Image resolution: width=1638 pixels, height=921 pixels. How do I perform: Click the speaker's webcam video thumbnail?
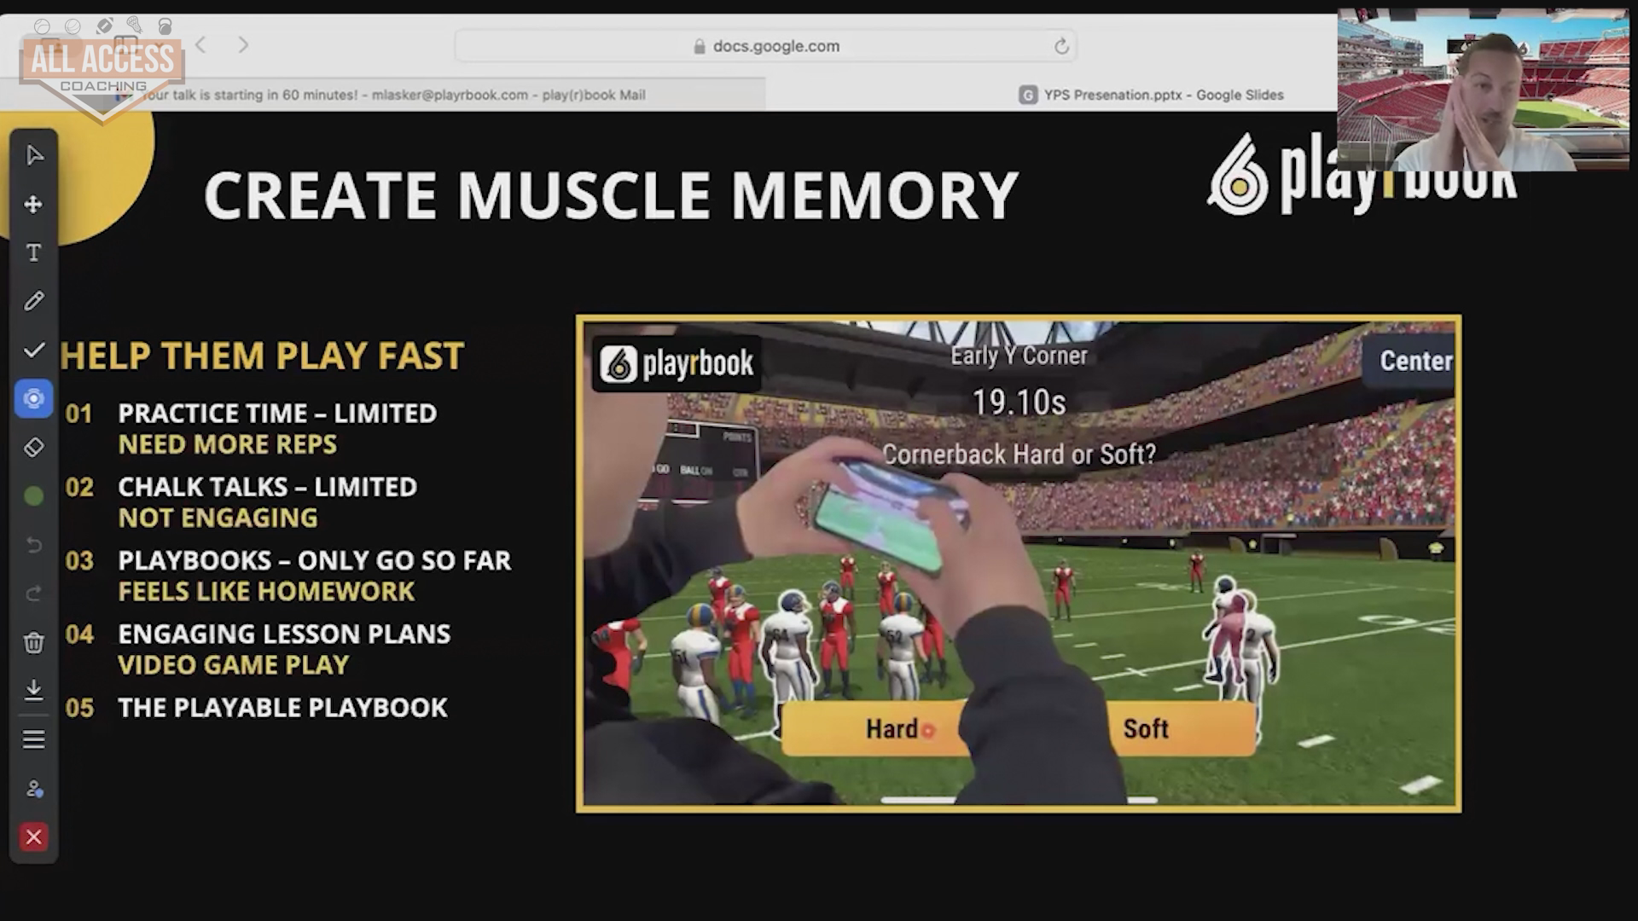tap(1483, 90)
